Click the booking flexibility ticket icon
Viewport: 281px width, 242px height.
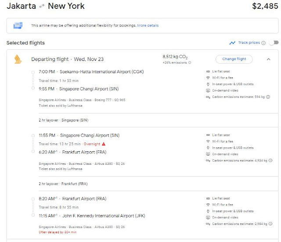(18, 25)
